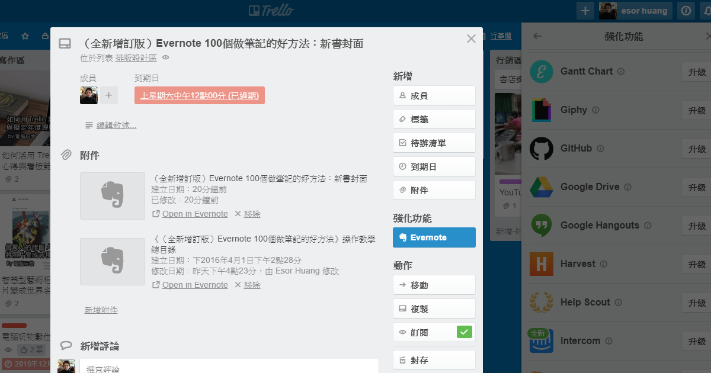Add member with plus next to avatar
This screenshot has width=711, height=373.
pos(109,95)
